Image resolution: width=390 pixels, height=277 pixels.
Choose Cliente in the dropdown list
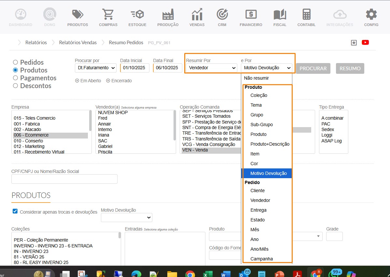pos(258,191)
